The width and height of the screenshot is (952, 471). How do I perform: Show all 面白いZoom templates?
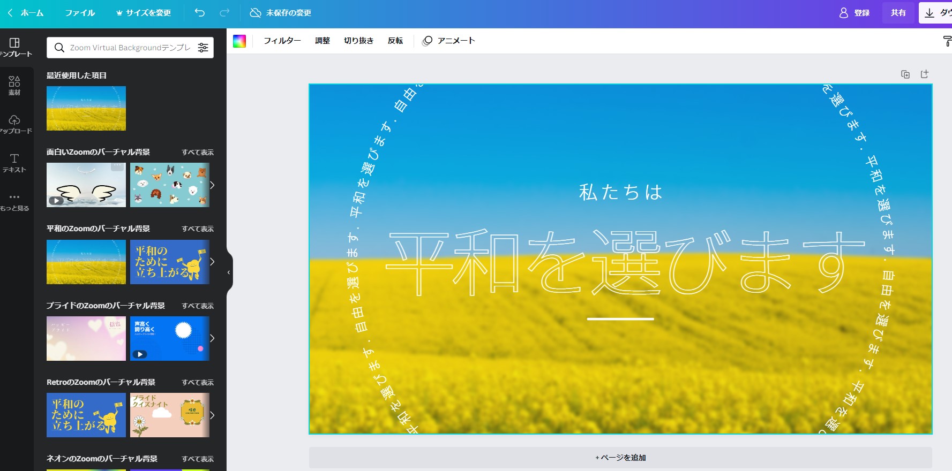[198, 153]
